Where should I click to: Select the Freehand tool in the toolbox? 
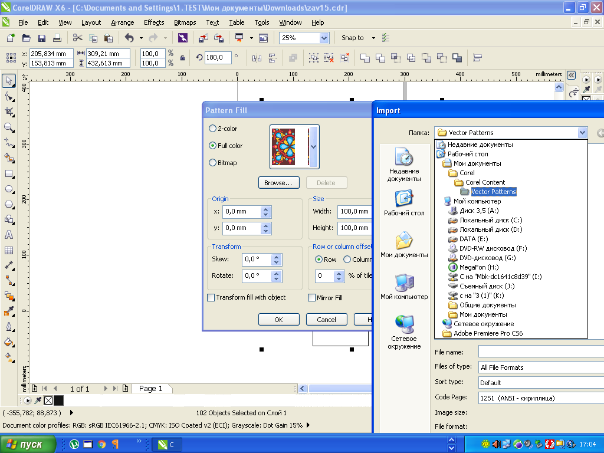click(x=9, y=143)
